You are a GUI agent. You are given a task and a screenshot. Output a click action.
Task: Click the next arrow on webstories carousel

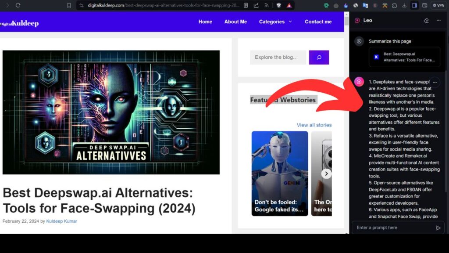[326, 173]
